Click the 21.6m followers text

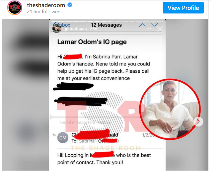[x=44, y=12]
